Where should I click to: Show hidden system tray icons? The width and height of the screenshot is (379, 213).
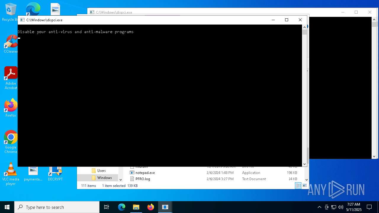tap(319, 207)
